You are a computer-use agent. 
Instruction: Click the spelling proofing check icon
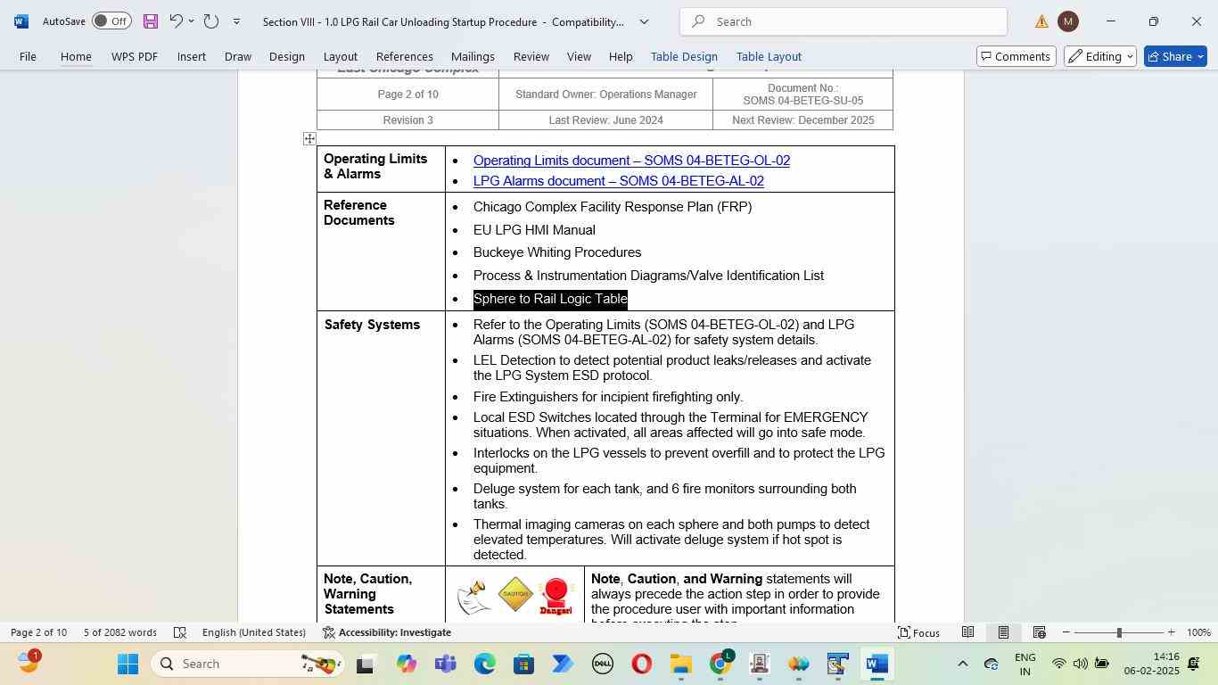click(179, 632)
